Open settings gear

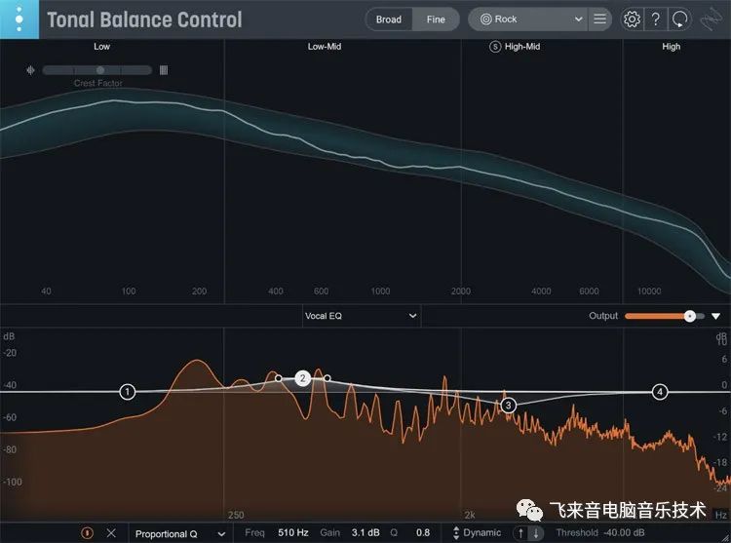[632, 19]
